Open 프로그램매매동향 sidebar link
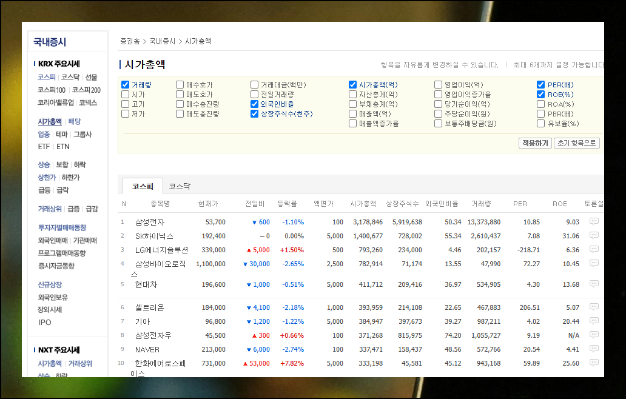Image resolution: width=626 pixels, height=399 pixels. [x=62, y=253]
